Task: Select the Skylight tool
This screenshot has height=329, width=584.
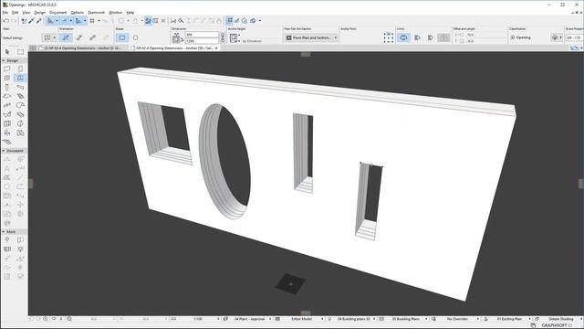Action: coord(20,114)
